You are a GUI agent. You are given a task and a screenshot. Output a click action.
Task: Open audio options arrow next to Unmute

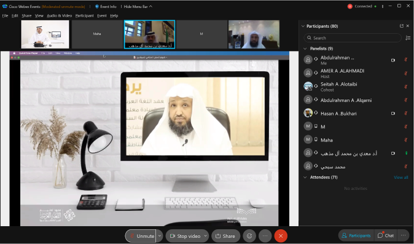tap(160, 236)
